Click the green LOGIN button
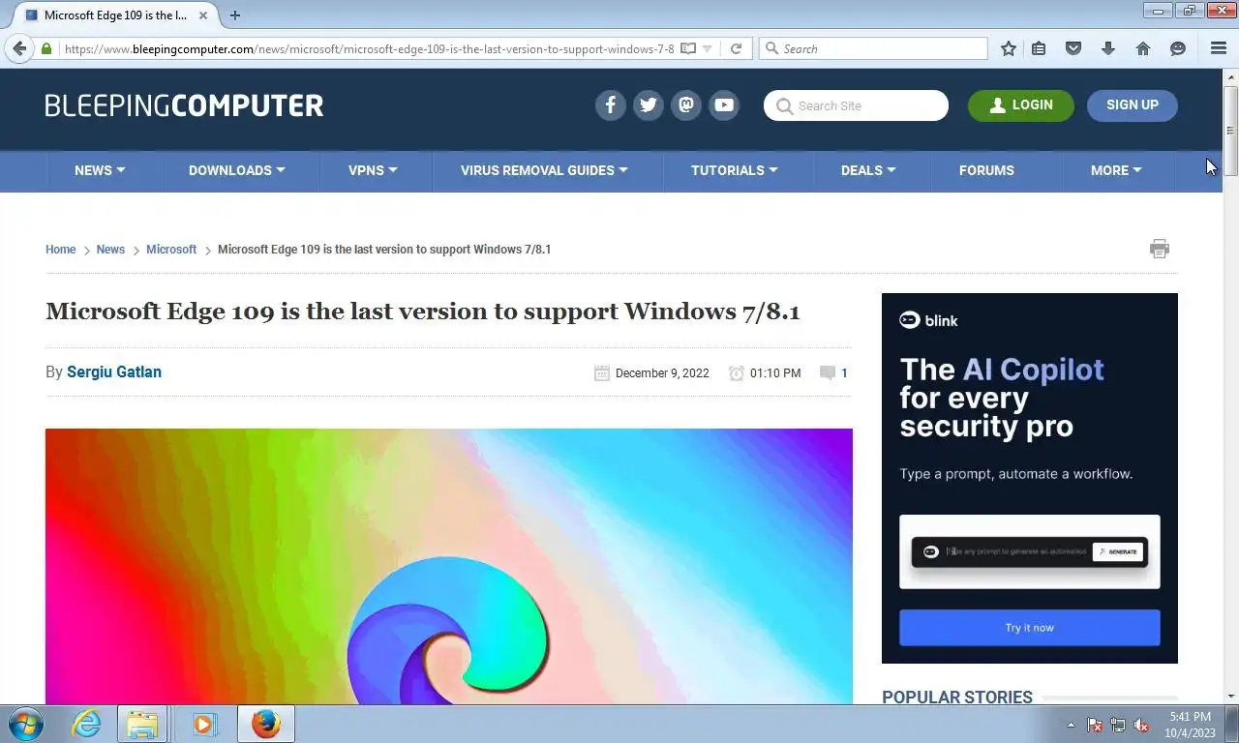This screenshot has width=1239, height=743. pyautogui.click(x=1021, y=105)
